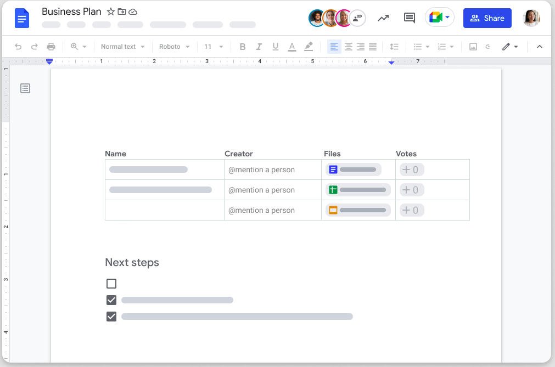Click the first @mention a person field
Viewport: 555px width, 367px height.
click(261, 170)
